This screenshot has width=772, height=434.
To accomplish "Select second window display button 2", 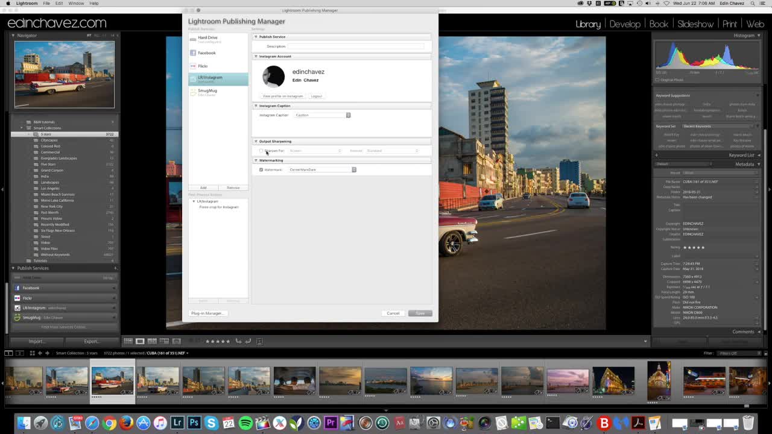I will click(x=19, y=353).
